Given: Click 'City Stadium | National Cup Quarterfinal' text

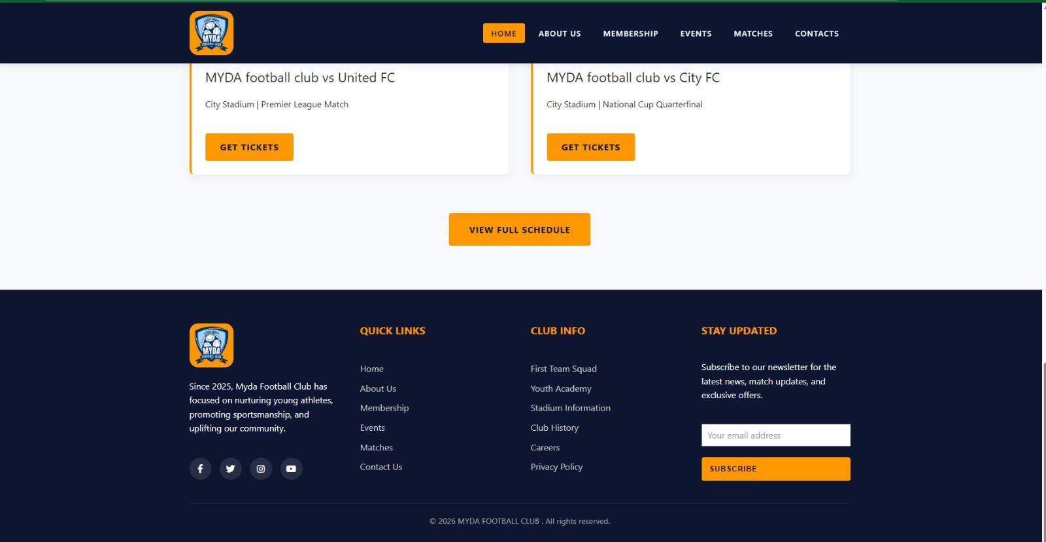Looking at the screenshot, I should (x=624, y=105).
